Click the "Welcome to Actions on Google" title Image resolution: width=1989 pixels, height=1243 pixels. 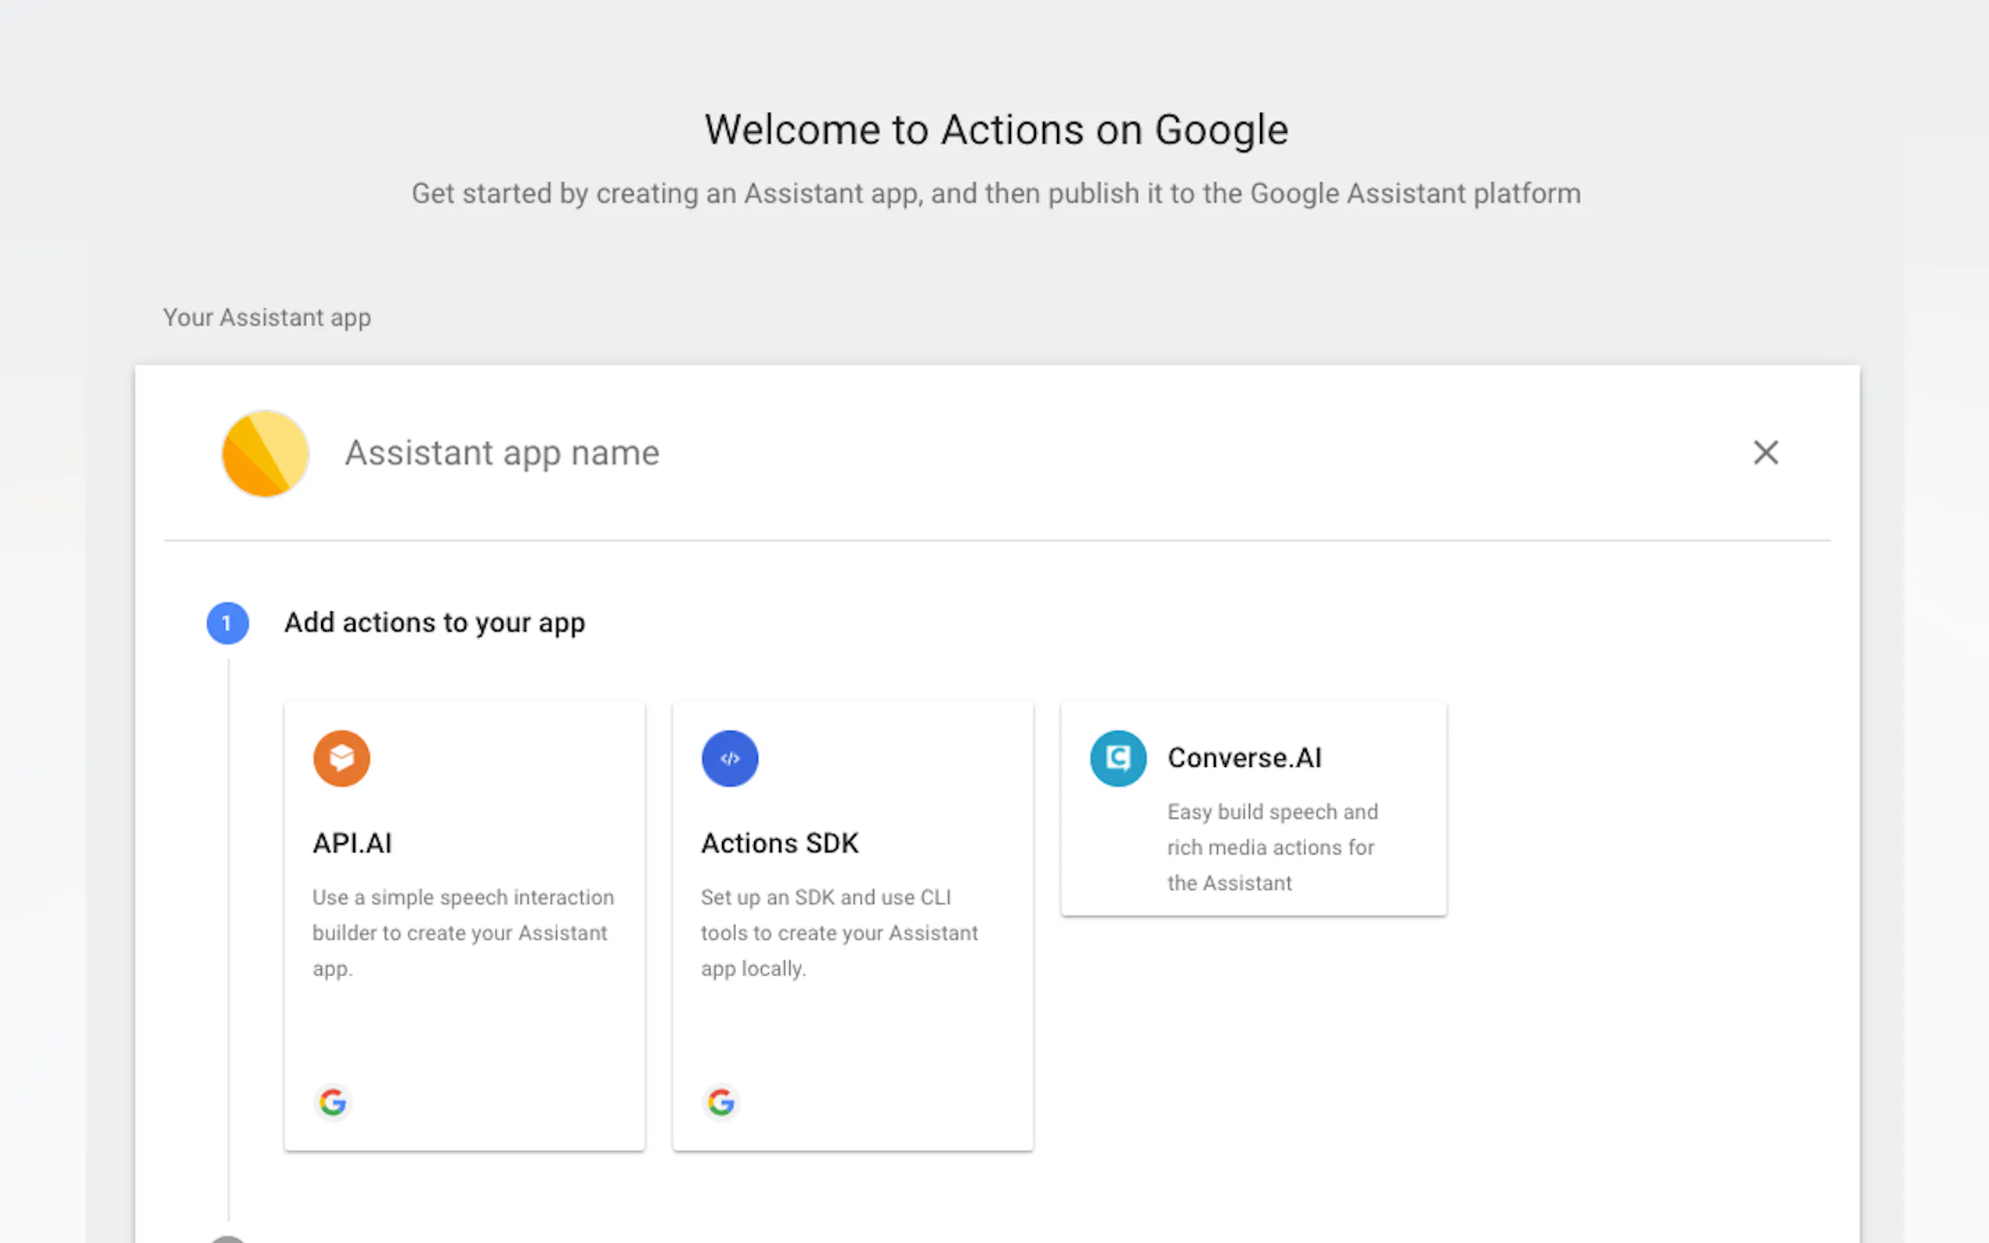tap(996, 130)
